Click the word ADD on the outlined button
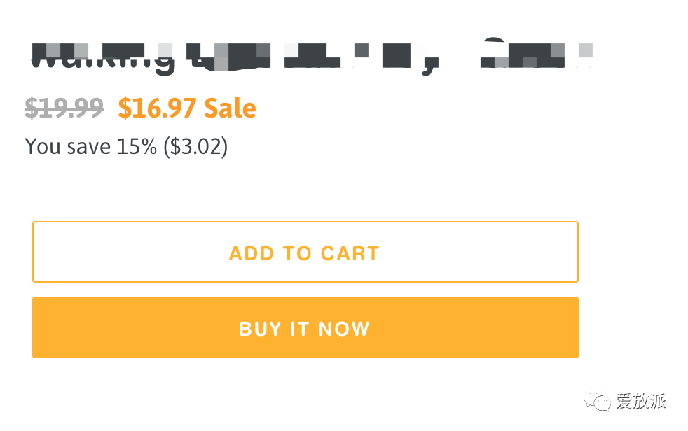The image size is (688, 431). (246, 253)
